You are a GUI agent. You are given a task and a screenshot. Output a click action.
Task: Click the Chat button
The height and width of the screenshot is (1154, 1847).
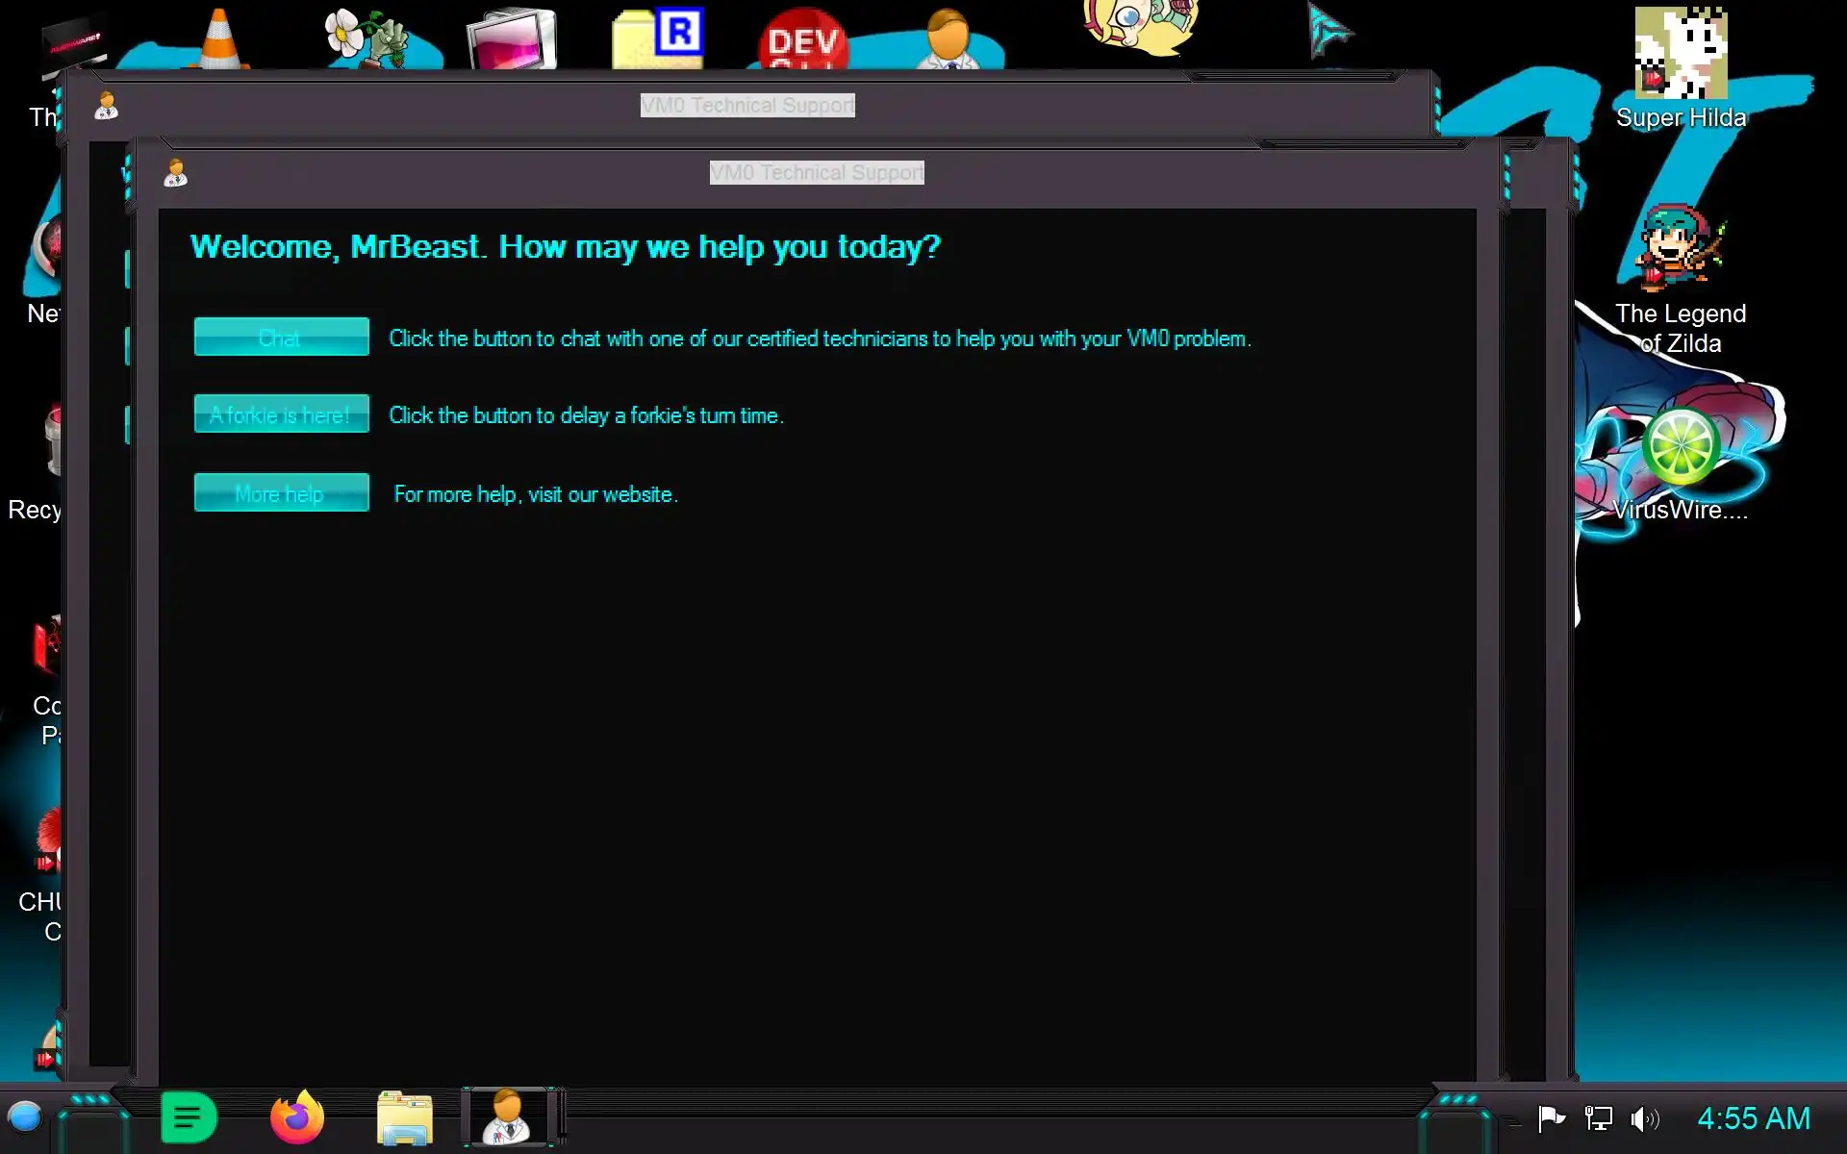tap(281, 338)
